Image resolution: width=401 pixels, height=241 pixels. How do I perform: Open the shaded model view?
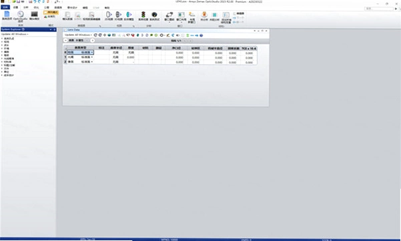[x=129, y=15]
